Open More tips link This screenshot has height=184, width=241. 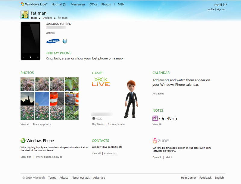[x=26, y=157]
